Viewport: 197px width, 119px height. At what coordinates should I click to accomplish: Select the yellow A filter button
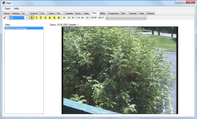point(32,18)
